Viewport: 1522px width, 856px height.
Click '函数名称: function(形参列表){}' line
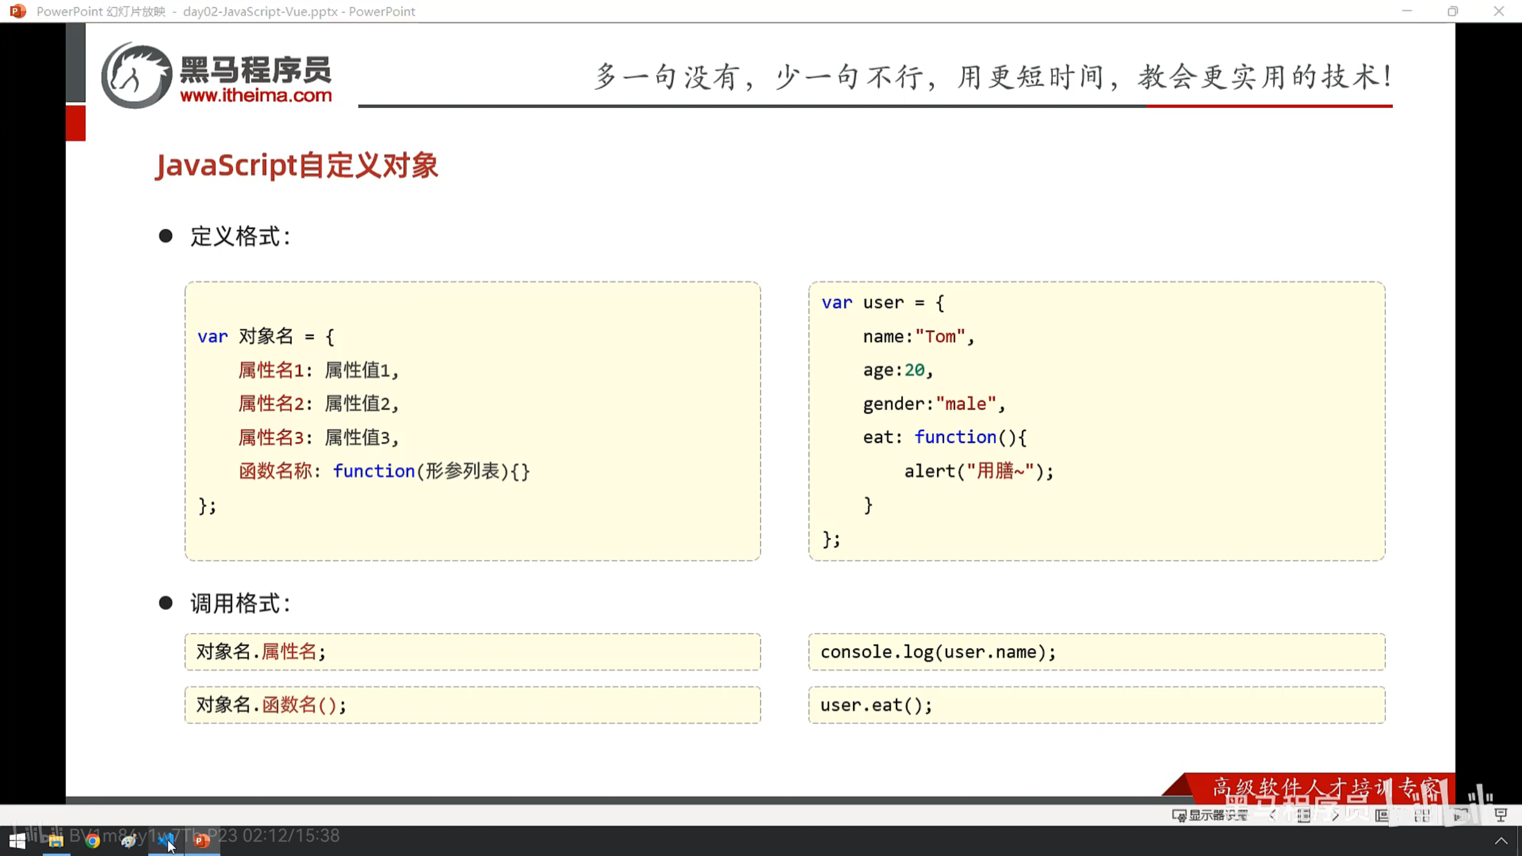click(x=384, y=471)
